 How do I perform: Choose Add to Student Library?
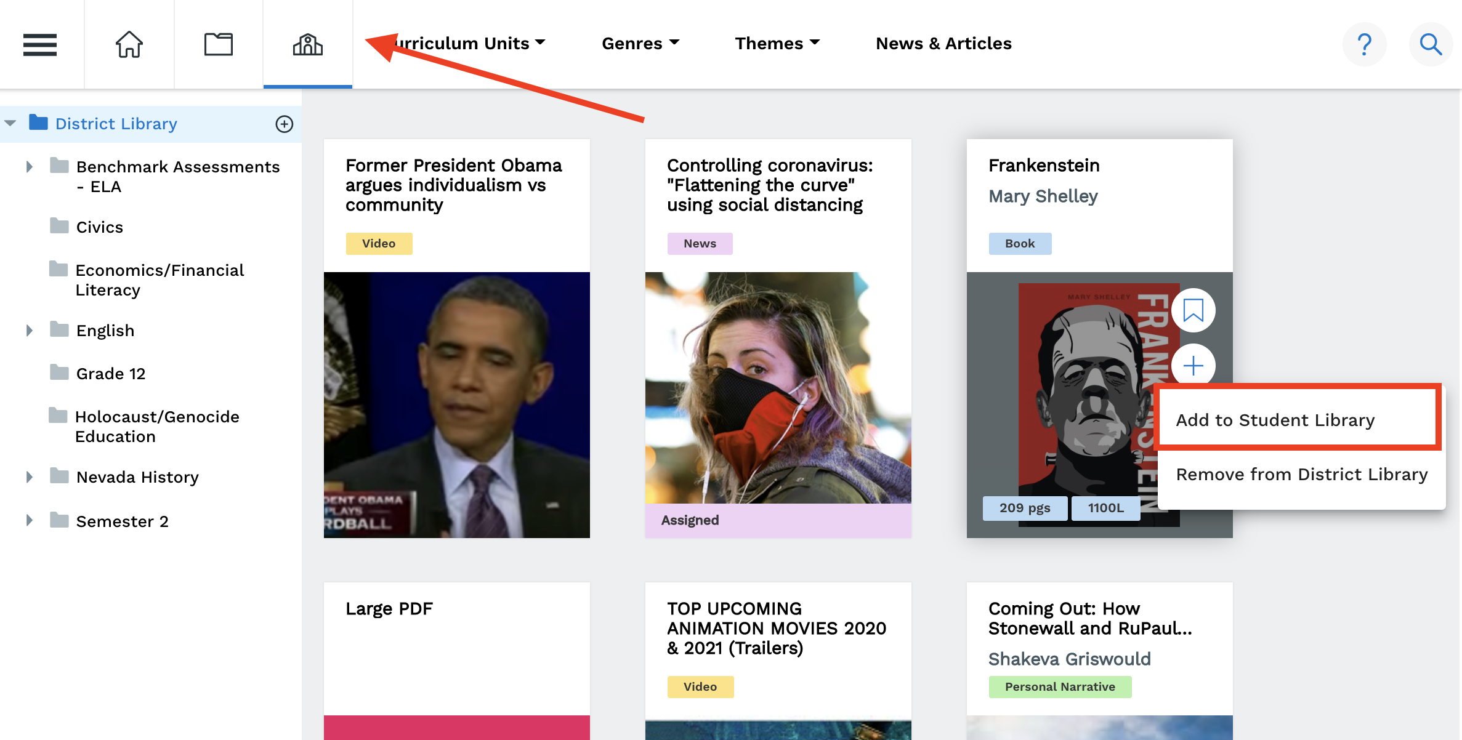(x=1275, y=420)
